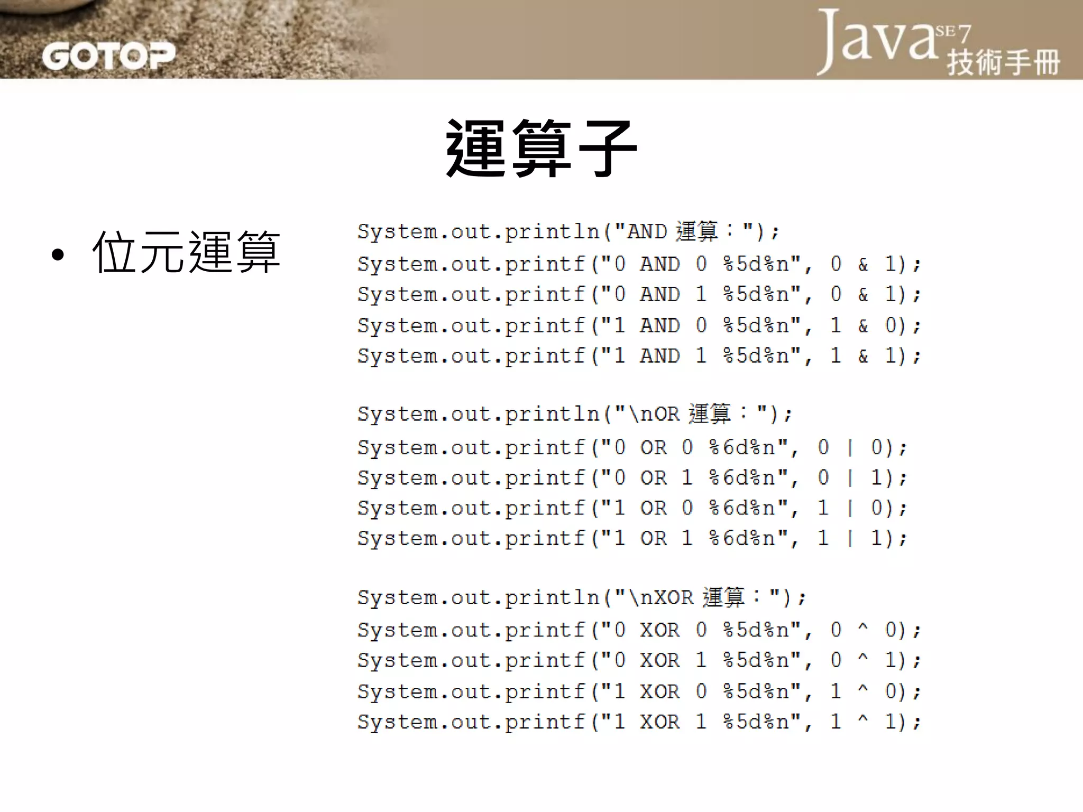Click the bullet text 位元運算
This screenshot has height=812, width=1083.
(x=186, y=253)
